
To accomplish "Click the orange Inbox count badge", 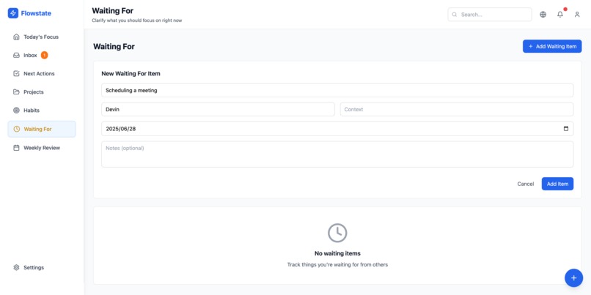I will (44, 56).
